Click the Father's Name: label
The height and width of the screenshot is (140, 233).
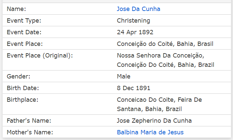point(29,121)
